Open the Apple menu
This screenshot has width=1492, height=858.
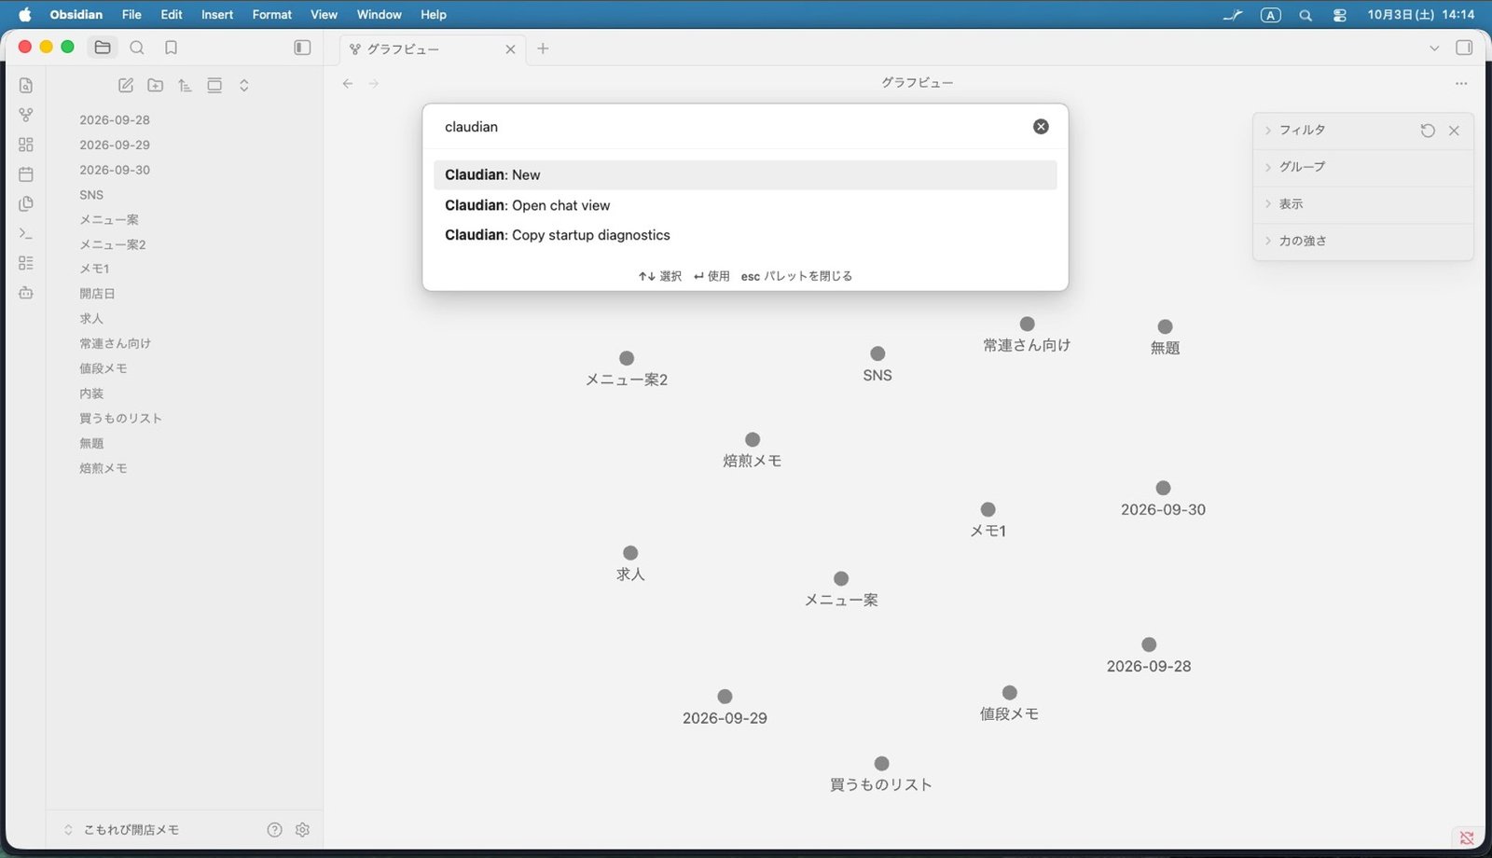pos(25,15)
